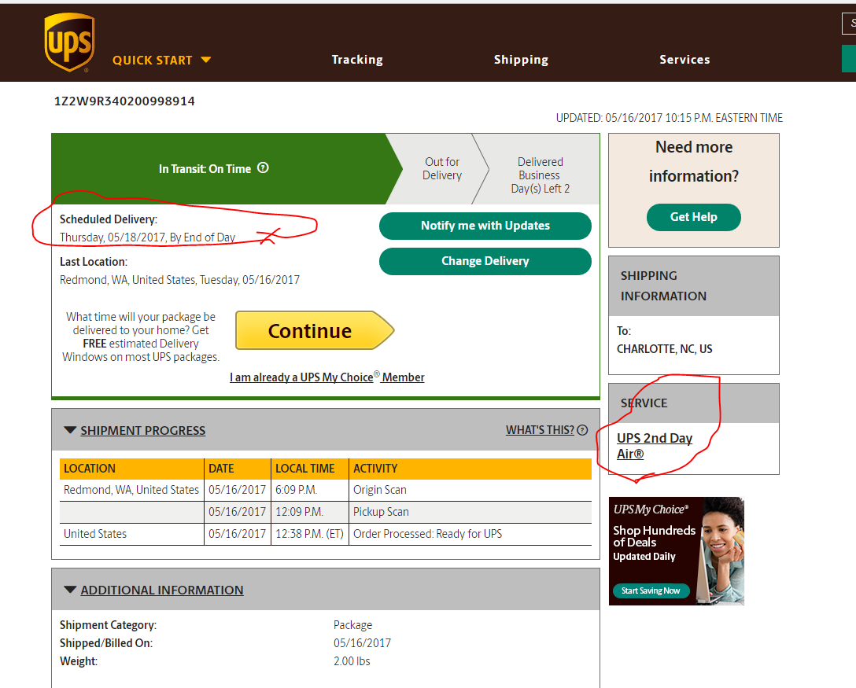Click Notify me with Updates button
Screen dimensions: 856x688
(x=485, y=226)
